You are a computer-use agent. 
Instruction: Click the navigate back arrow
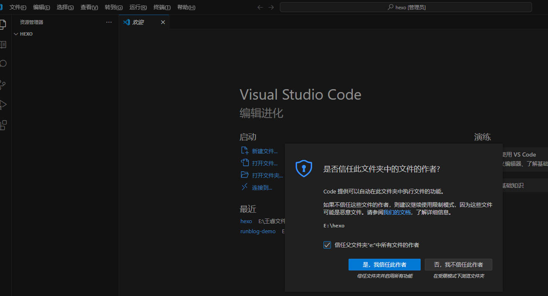260,7
